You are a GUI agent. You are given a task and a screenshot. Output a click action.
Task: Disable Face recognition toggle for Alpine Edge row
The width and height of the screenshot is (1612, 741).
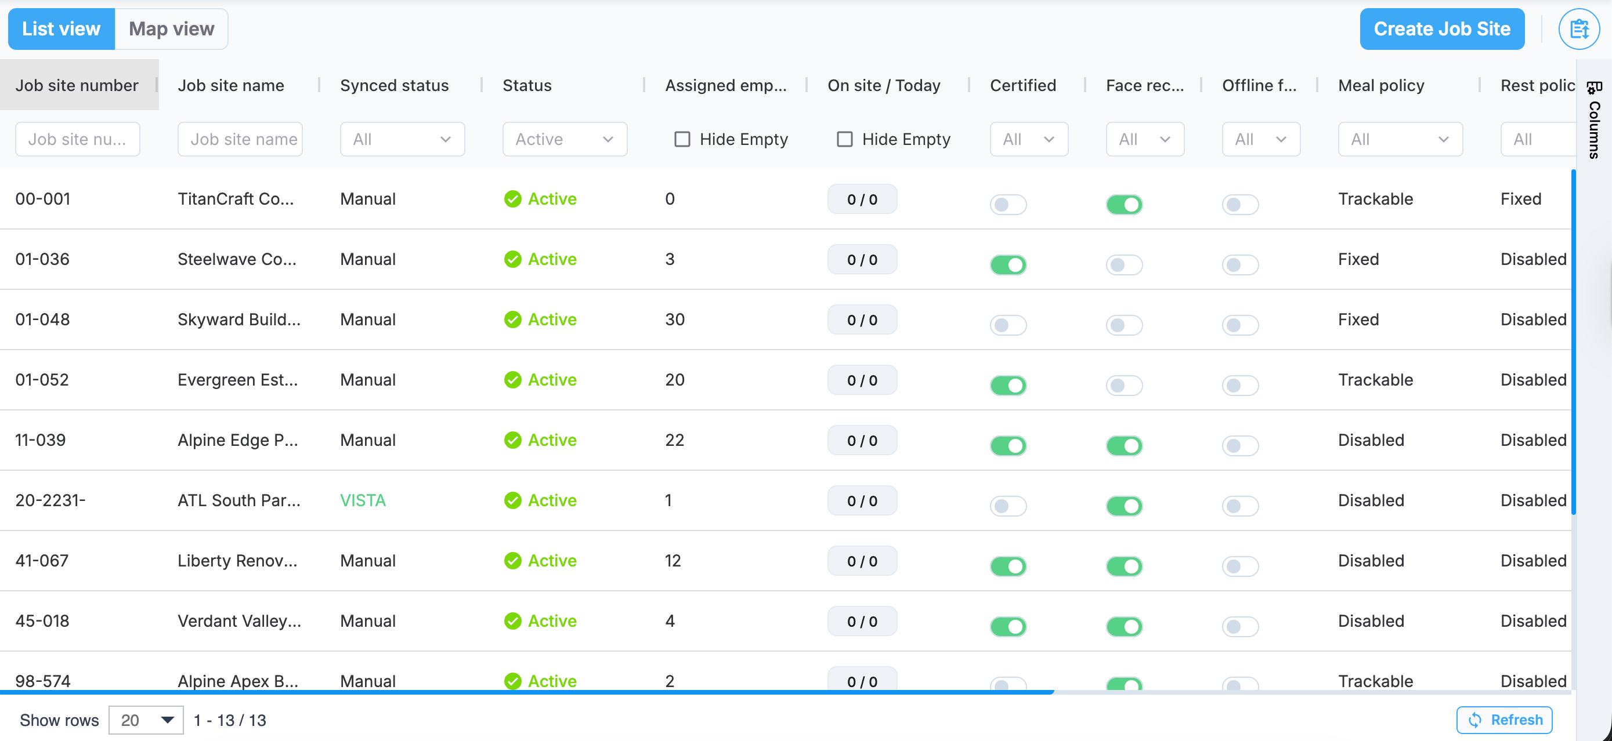pyautogui.click(x=1124, y=446)
